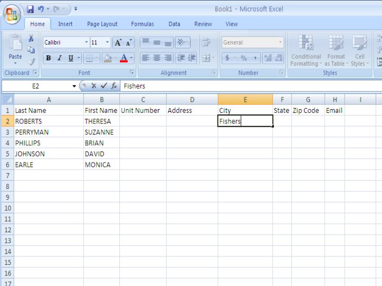Select the MONICA cell
The image size is (382, 286).
click(x=101, y=165)
